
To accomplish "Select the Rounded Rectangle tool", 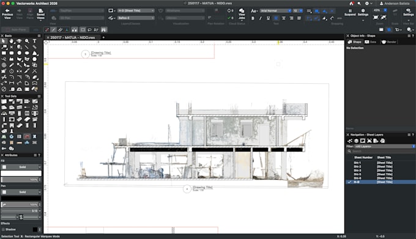I will tap(12, 53).
